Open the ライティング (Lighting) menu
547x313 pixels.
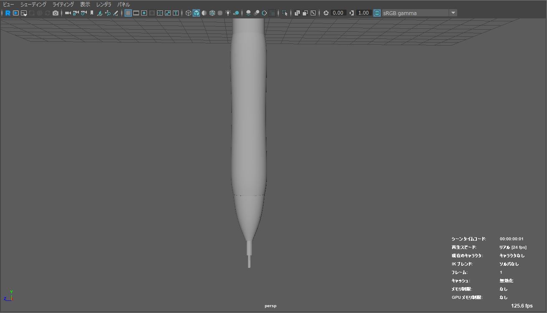pos(63,4)
